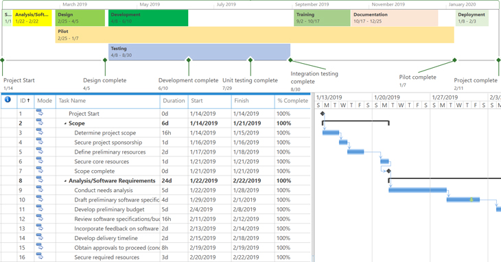Click the mode icon for Develop delivery timeline
Viewport: 501px width, 262px height.
pos(40,237)
